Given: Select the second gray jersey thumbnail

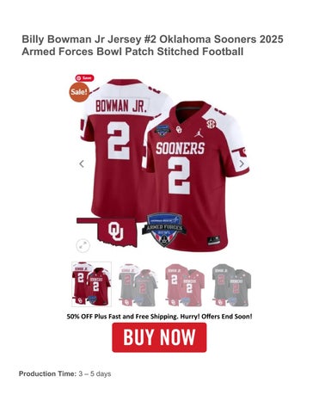Looking at the screenshot, I should click(138, 284).
